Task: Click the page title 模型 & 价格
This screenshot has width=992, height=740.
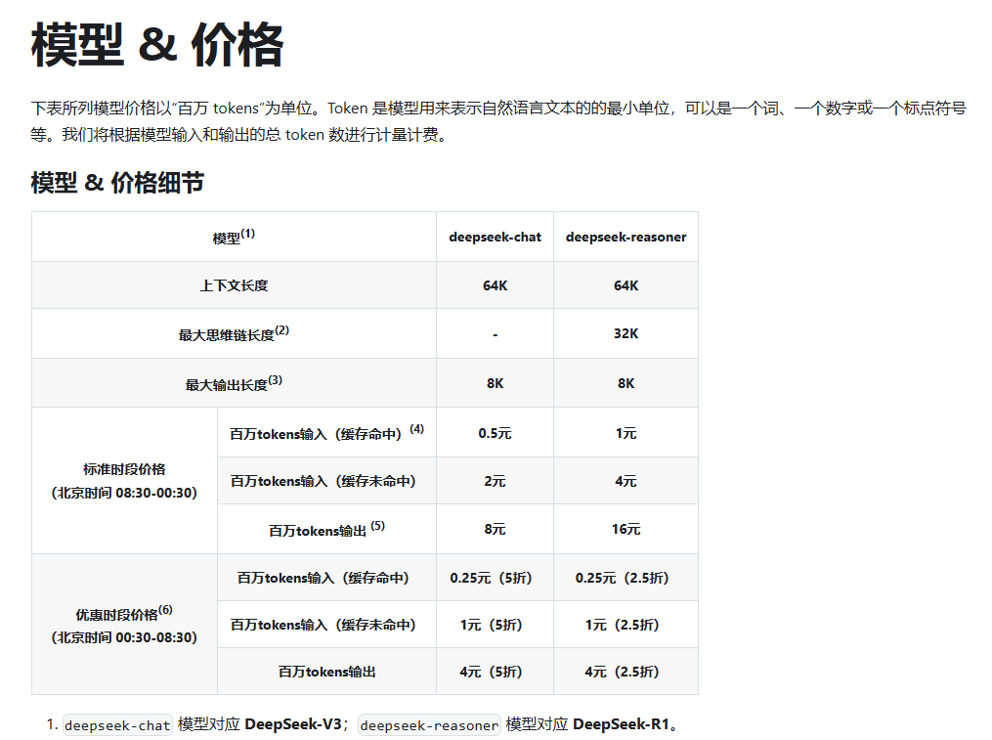Action: (x=157, y=44)
